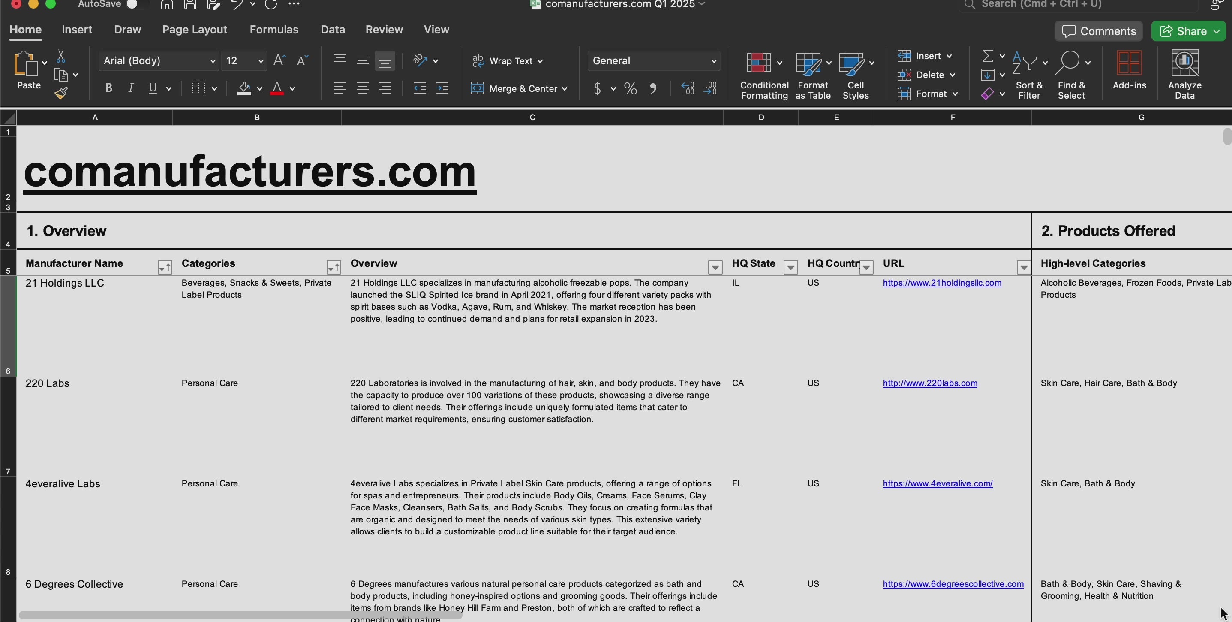1232x622 pixels.
Task: Click Analyze Data
Action: click(1185, 75)
